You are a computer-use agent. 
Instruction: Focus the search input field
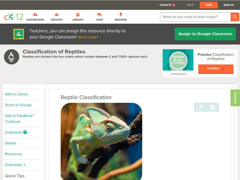pos(195,17)
